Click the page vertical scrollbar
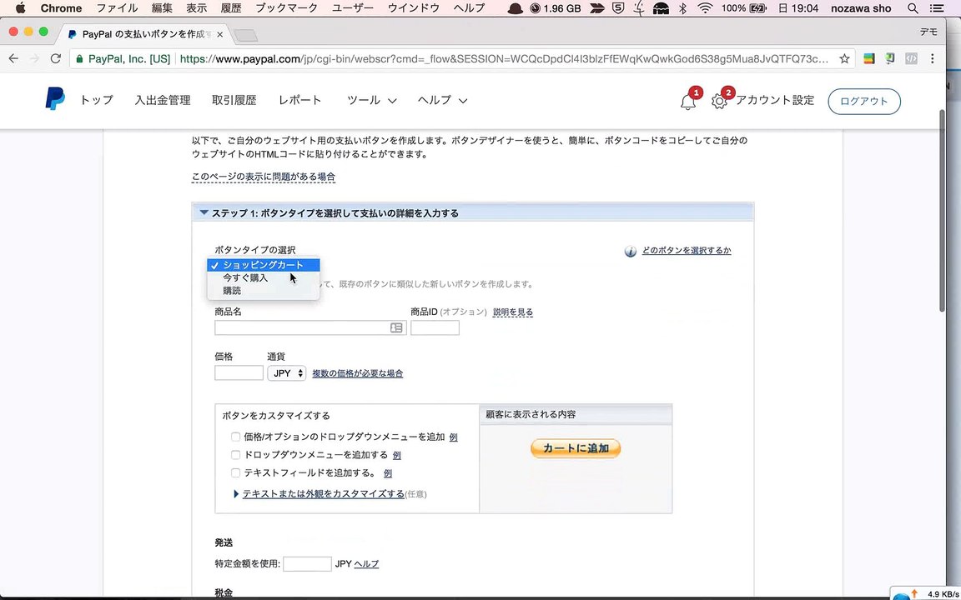The image size is (961, 600). tap(942, 211)
